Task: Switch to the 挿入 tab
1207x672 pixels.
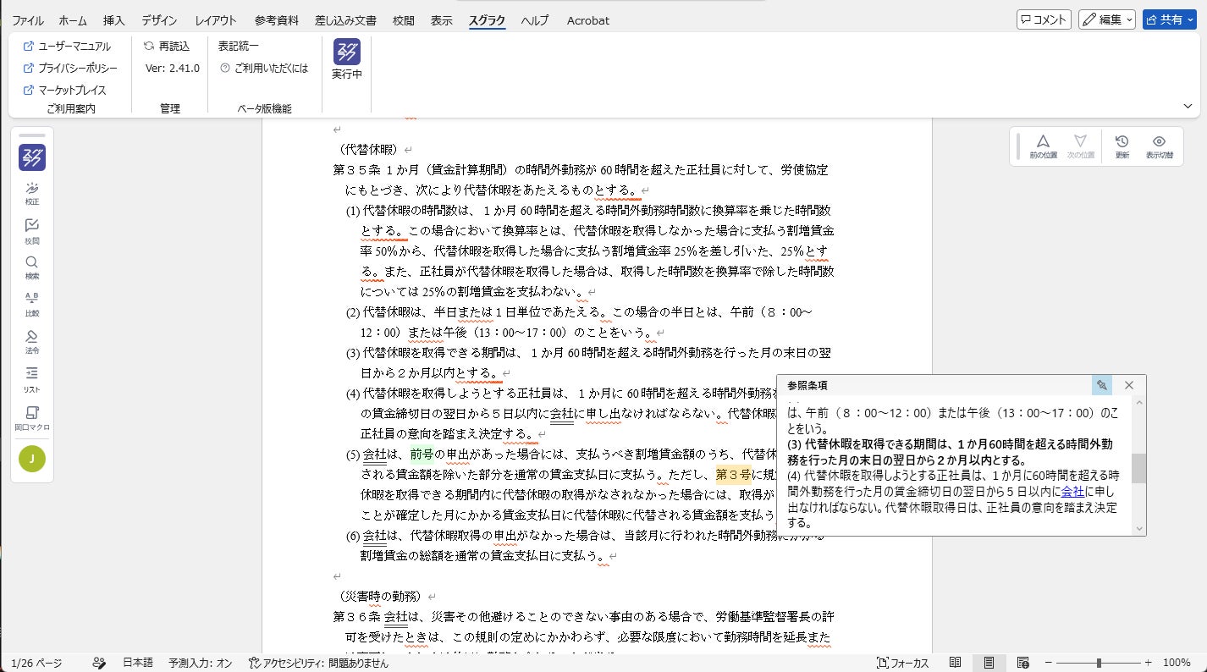Action: (x=113, y=20)
